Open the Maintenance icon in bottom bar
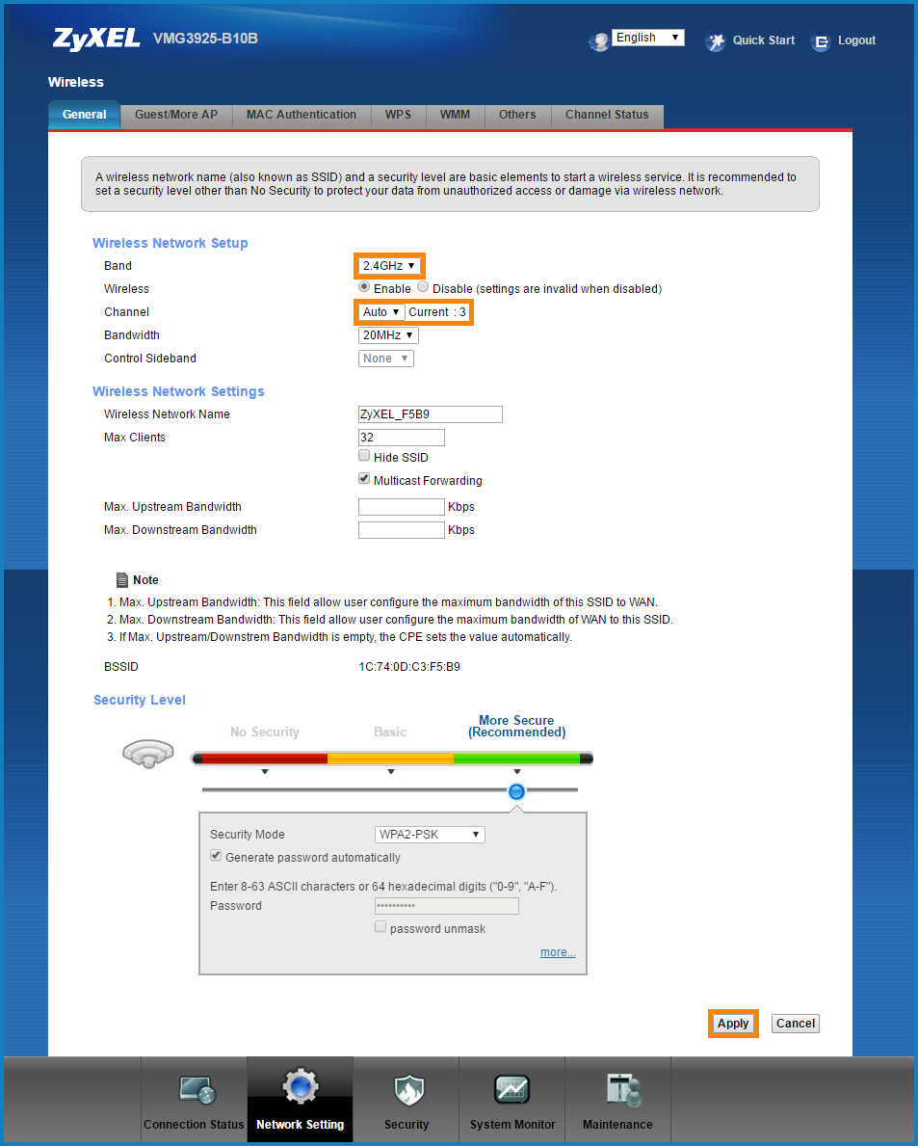 (617, 1090)
